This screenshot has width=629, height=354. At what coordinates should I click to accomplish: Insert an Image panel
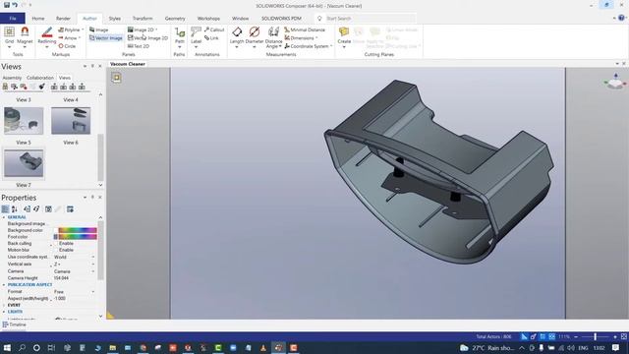pos(98,29)
